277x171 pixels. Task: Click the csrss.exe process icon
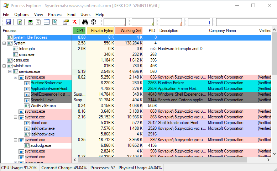10,60
